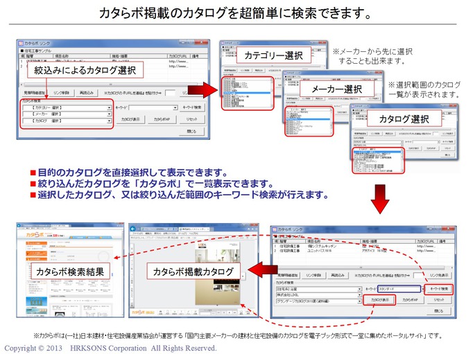The width and height of the screenshot is (473, 354).
Task: Click リンク削除 button in the top-left window
Action: pos(62,93)
